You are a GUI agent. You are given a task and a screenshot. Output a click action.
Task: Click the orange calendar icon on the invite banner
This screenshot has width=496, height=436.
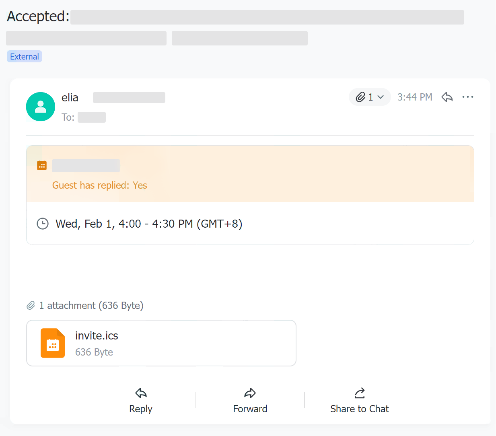click(x=41, y=165)
